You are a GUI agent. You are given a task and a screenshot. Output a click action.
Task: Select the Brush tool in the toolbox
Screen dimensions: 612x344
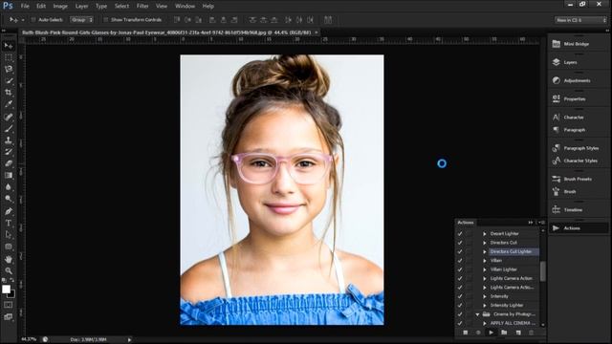(9, 128)
